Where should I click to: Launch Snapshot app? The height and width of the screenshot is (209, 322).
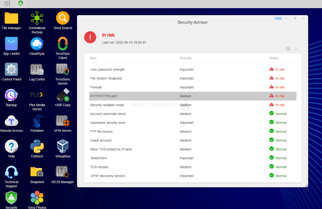pyautogui.click(x=37, y=172)
